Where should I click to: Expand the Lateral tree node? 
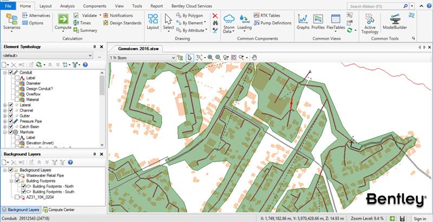[5, 105]
